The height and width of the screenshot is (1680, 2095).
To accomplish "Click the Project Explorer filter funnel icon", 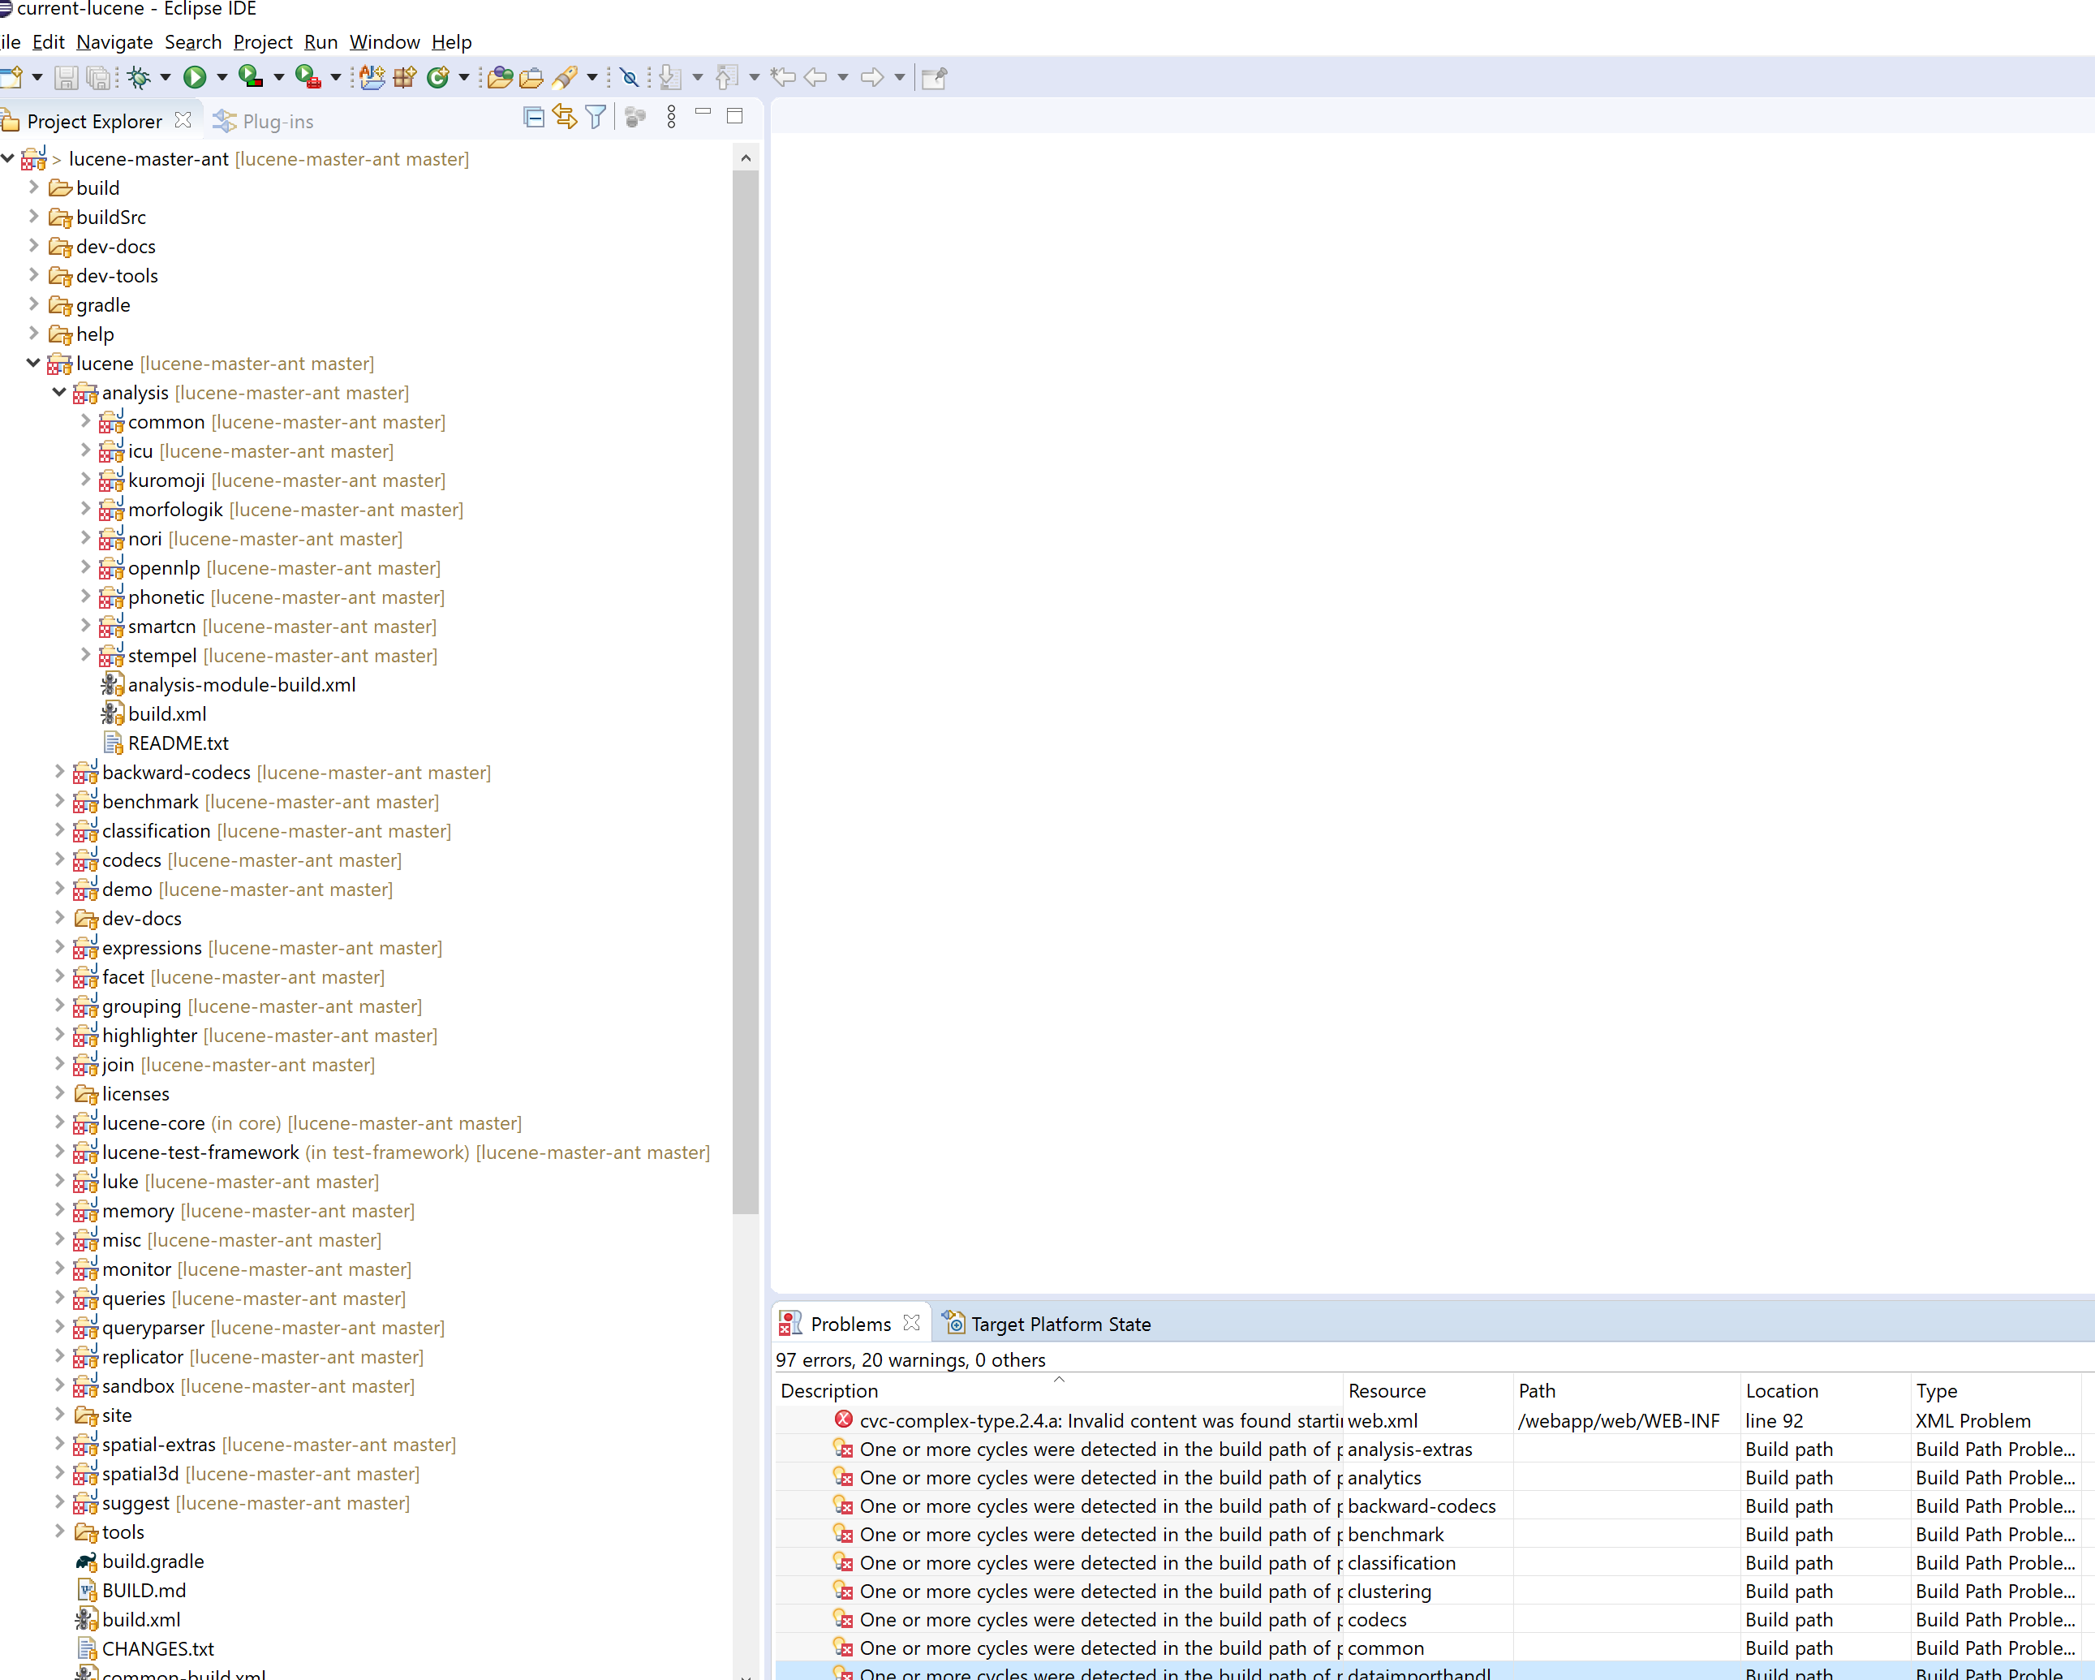I will pyautogui.click(x=596, y=118).
